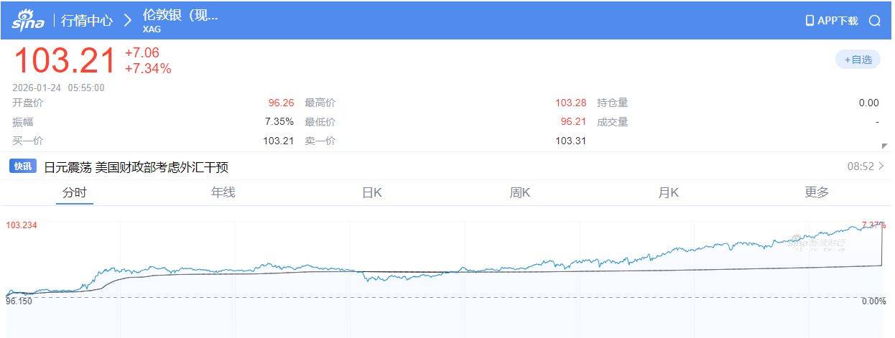This screenshot has height=338, width=895.
Task: Switch to the 分时 chart tab
Action: point(75,192)
